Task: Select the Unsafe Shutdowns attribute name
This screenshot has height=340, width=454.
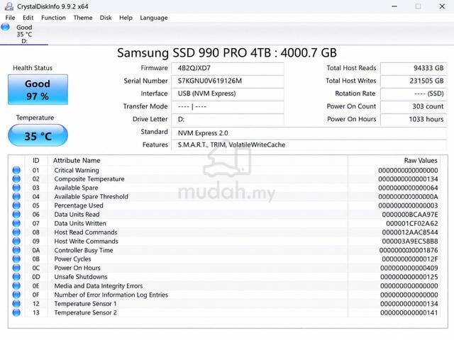Action: (x=81, y=277)
